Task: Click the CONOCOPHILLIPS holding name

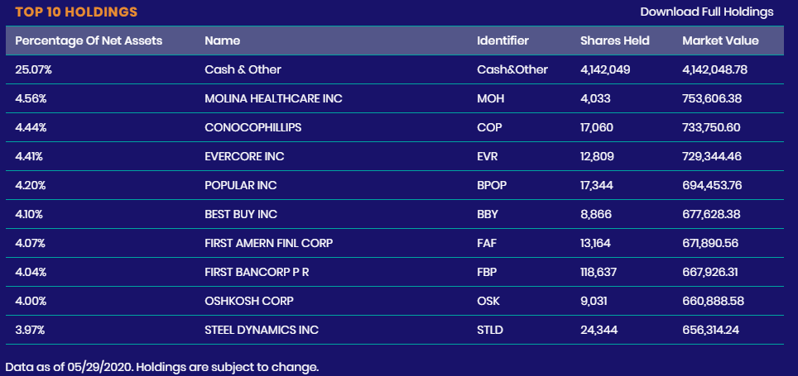Action: coord(252,127)
